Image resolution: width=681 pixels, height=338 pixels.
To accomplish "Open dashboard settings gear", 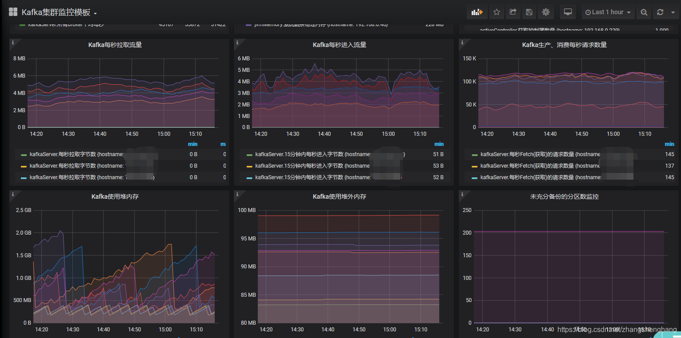I will pyautogui.click(x=545, y=12).
